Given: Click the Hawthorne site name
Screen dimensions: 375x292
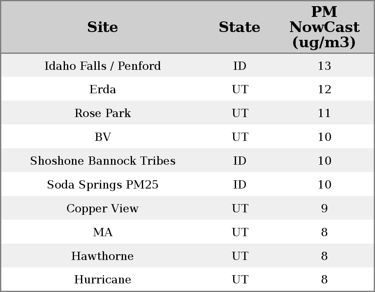Looking at the screenshot, I should pyautogui.click(x=102, y=256).
